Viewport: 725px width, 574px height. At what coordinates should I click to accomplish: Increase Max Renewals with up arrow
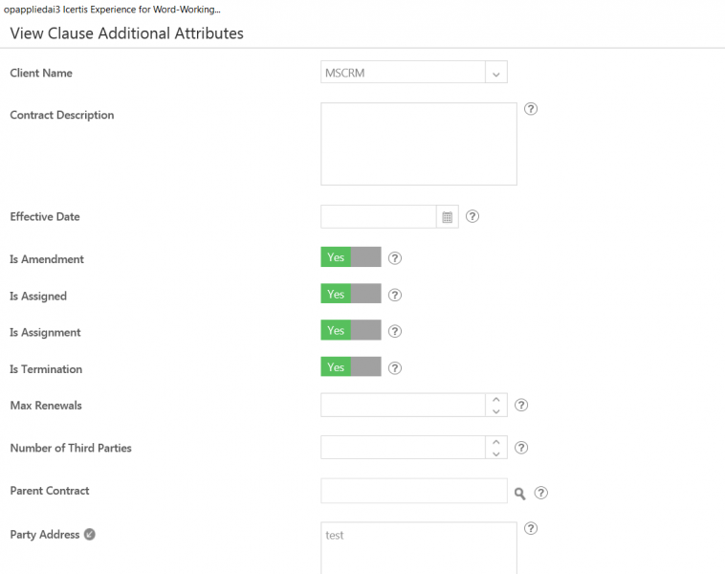495,399
